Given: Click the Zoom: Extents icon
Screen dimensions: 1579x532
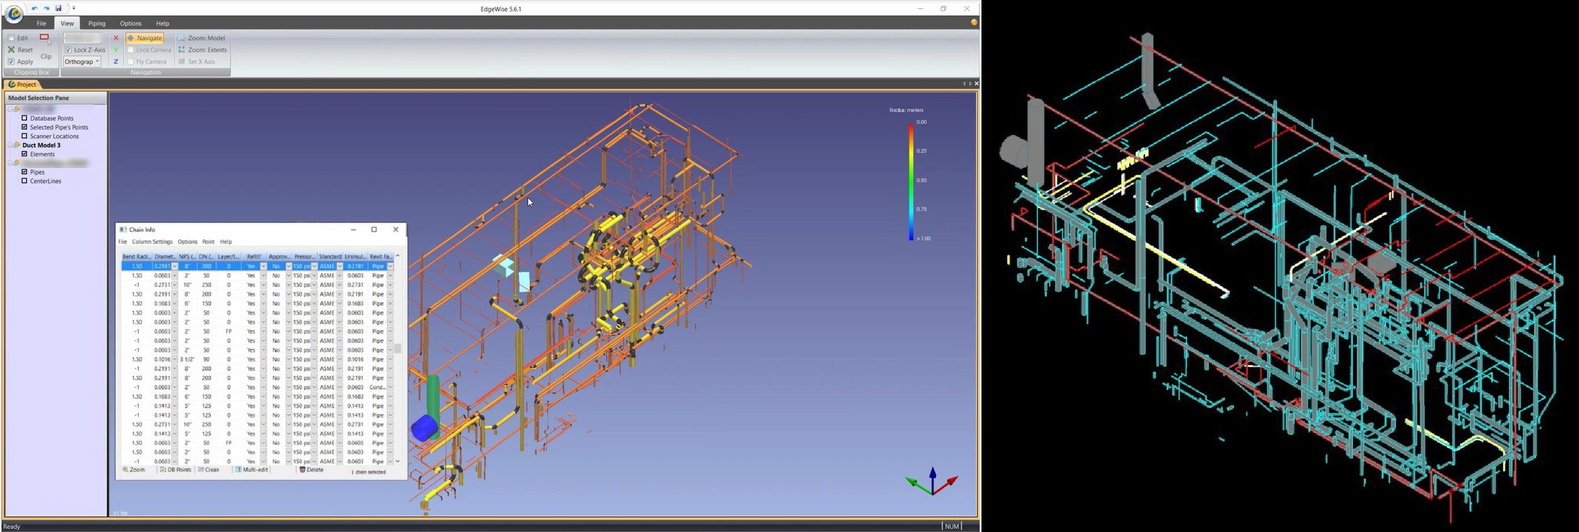Looking at the screenshot, I should [x=182, y=49].
